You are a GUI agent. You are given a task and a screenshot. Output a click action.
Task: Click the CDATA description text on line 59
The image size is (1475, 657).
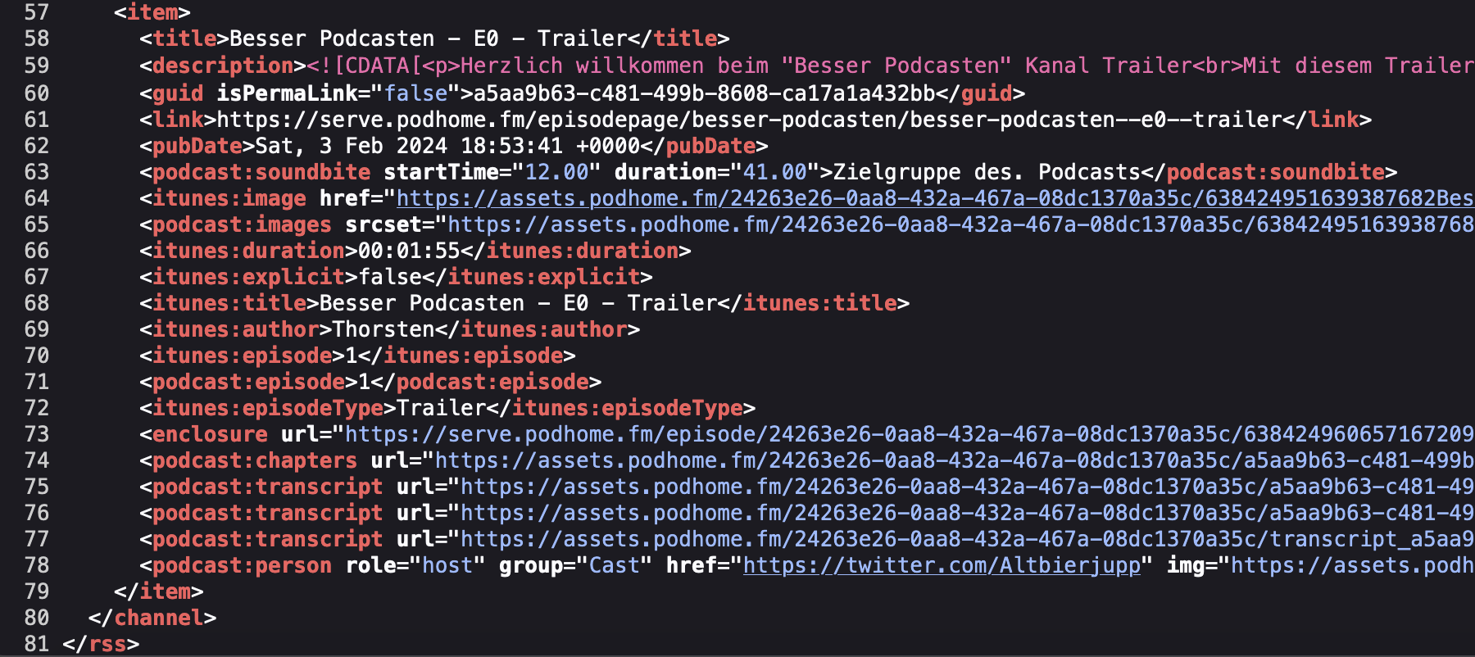tap(891, 66)
